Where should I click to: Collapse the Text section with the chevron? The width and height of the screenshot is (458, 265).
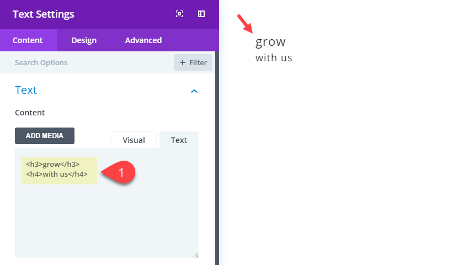coord(194,91)
